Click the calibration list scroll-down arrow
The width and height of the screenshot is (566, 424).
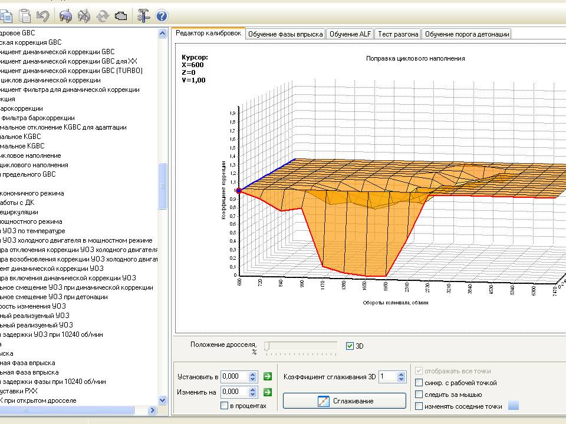(163, 400)
